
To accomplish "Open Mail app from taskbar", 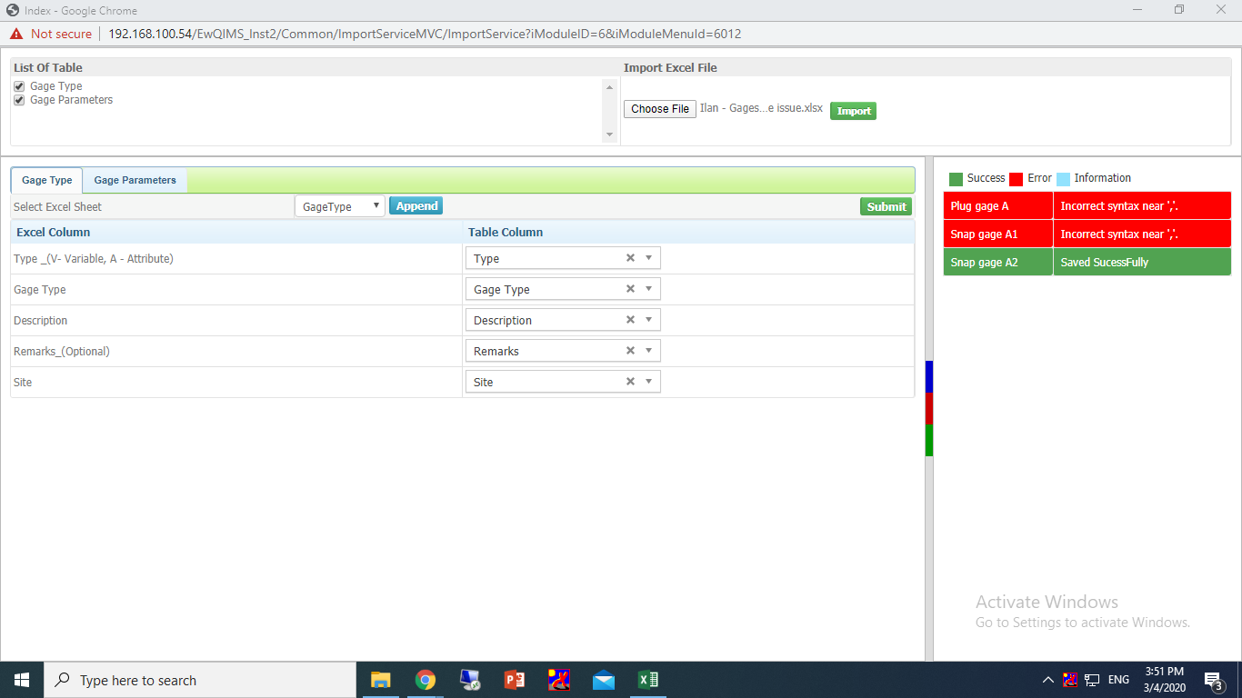I will (604, 680).
